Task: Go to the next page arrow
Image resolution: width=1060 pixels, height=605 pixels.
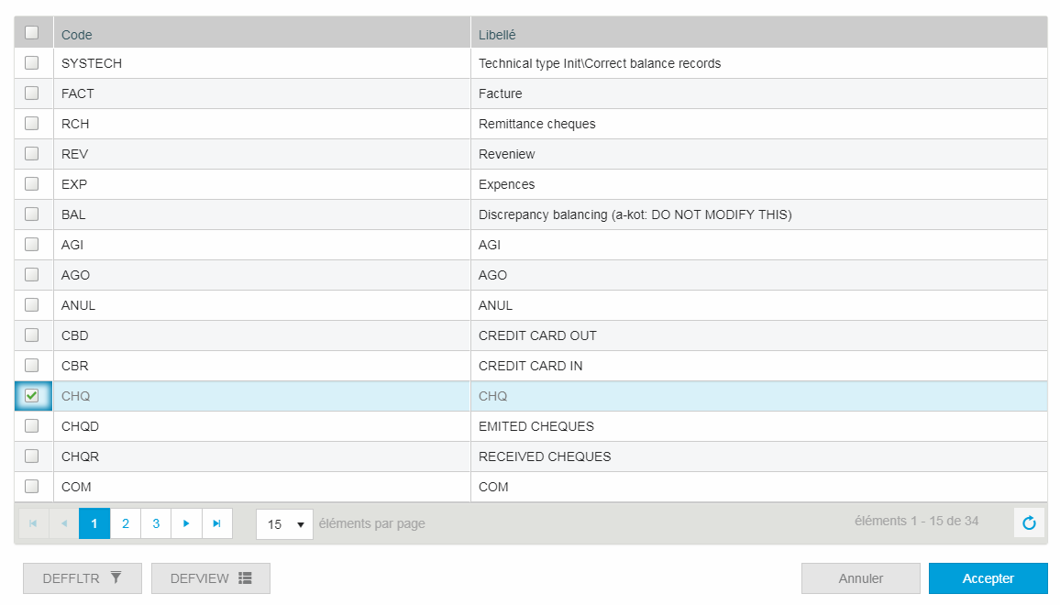Action: point(186,523)
